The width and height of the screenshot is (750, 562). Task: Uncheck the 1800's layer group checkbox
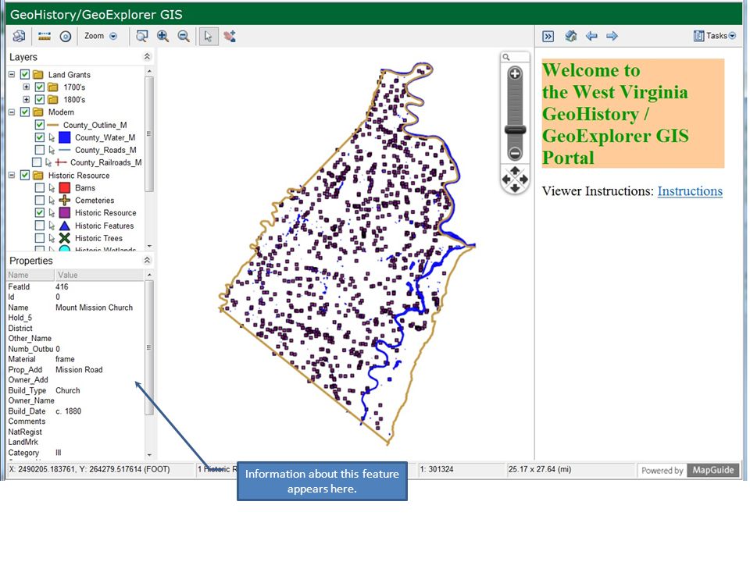(x=40, y=99)
